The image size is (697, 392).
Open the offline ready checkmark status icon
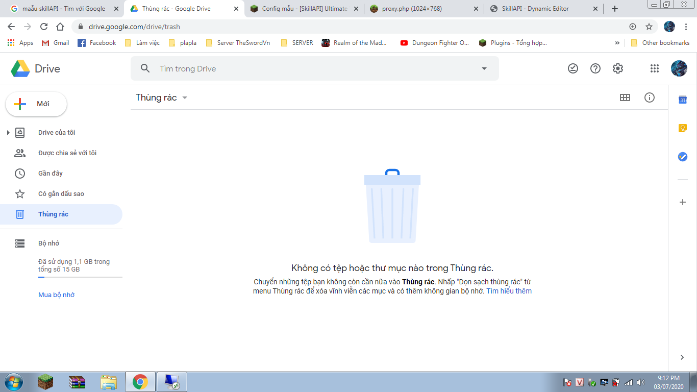coord(573,68)
